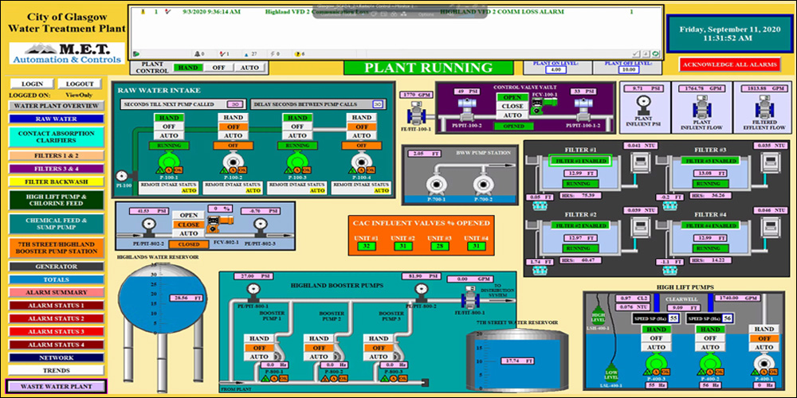This screenshot has height=398, width=797.
Task: Set Plant Control to AUTO
Action: (x=249, y=68)
